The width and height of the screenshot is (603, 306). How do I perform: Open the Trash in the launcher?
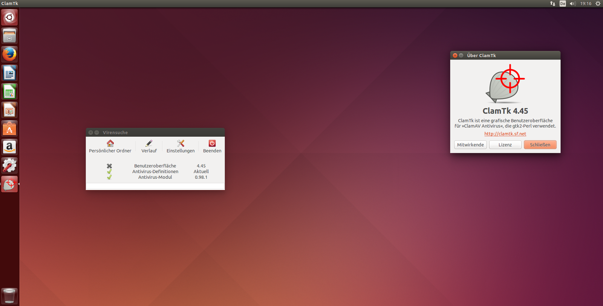coord(9,296)
